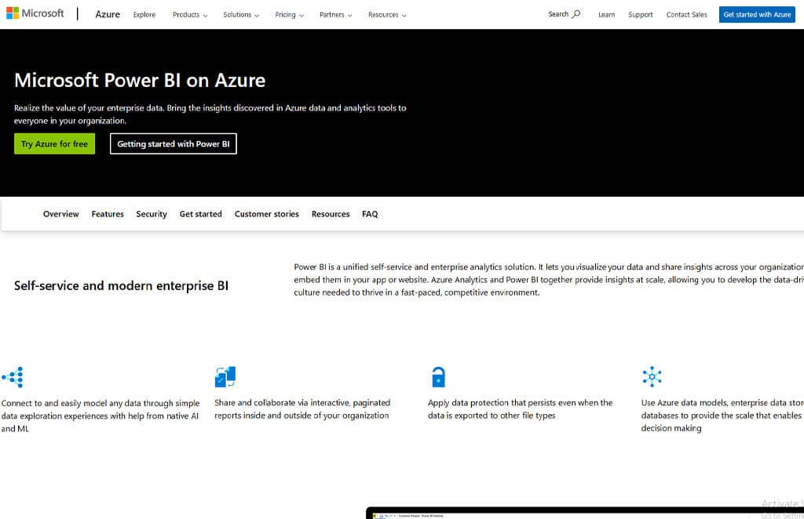Click the data connection nodes icon
Image resolution: width=804 pixels, height=519 pixels.
click(x=13, y=377)
